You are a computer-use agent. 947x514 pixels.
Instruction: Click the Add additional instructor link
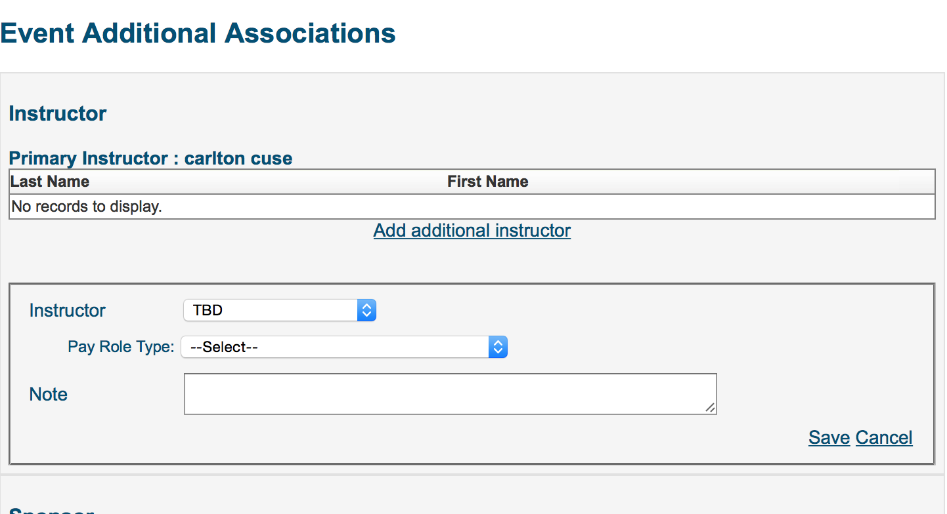[x=472, y=231]
